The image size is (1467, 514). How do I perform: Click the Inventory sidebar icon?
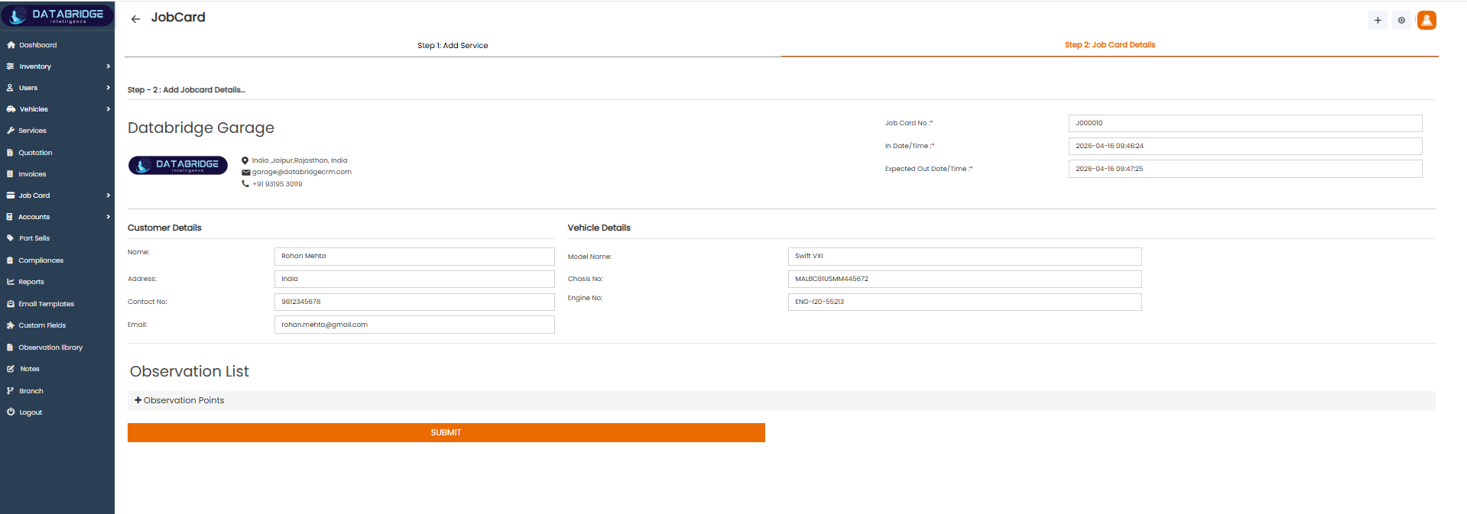[11, 66]
